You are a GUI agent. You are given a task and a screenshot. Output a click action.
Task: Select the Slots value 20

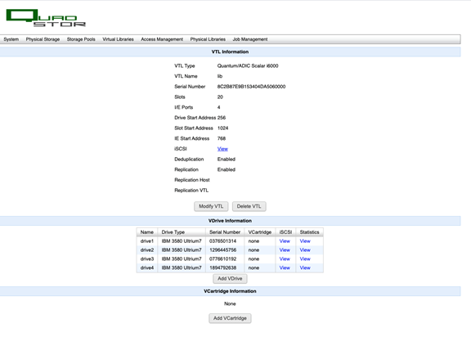click(x=220, y=97)
